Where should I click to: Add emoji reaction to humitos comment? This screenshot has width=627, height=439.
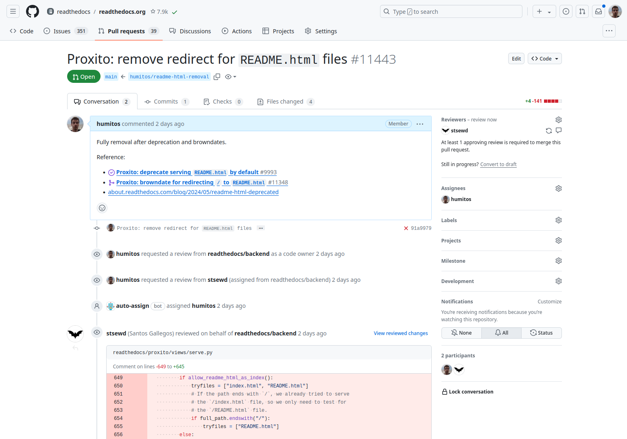[102, 208]
